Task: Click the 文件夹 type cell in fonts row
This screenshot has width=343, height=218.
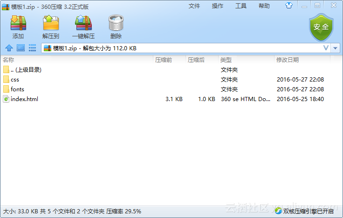Action: pyautogui.click(x=229, y=89)
